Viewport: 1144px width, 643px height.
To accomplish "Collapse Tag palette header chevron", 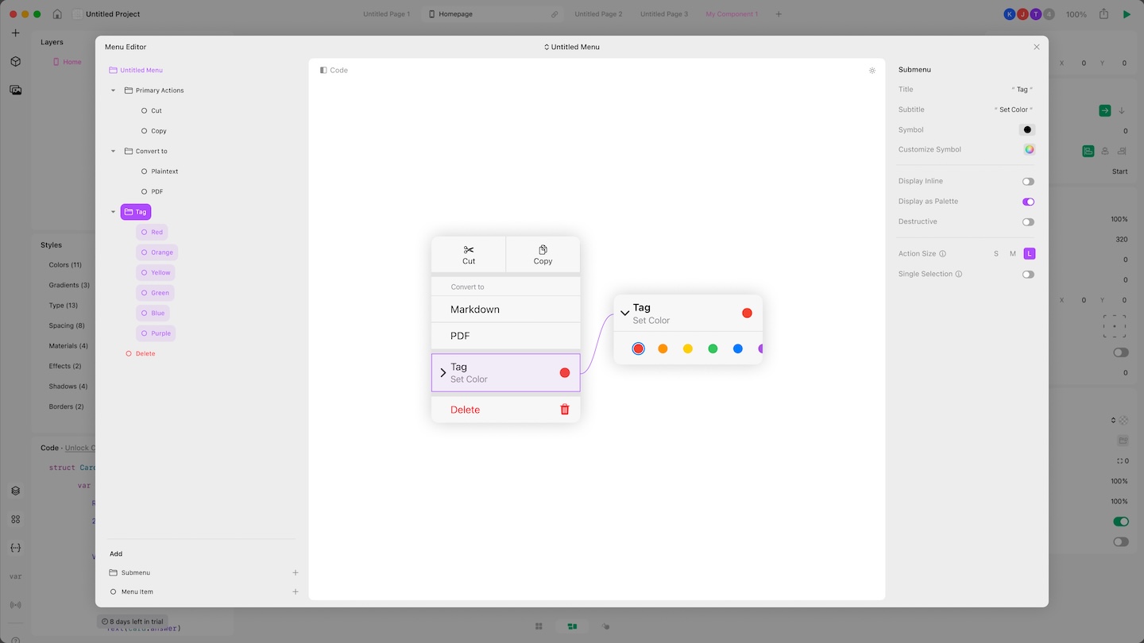I will (x=624, y=314).
